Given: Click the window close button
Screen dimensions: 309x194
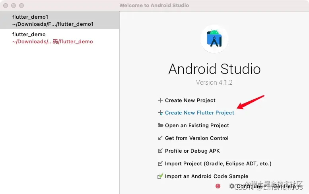Looking at the screenshot, I should [6, 6].
